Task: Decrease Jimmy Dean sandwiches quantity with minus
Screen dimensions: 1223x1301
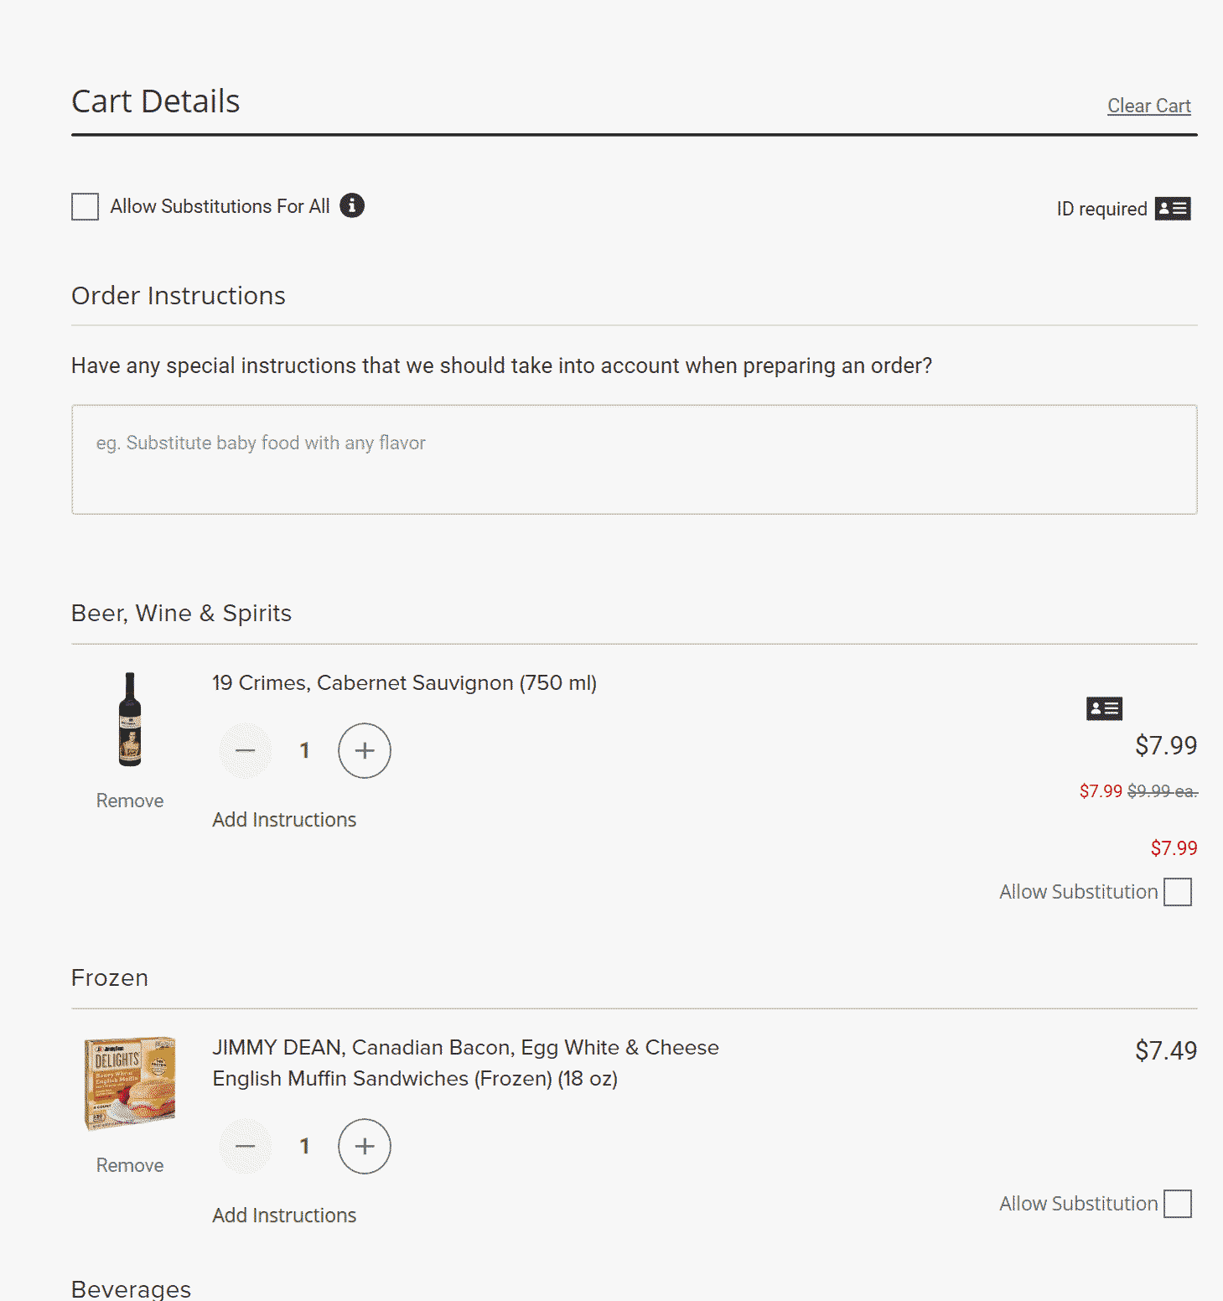Action: point(246,1146)
